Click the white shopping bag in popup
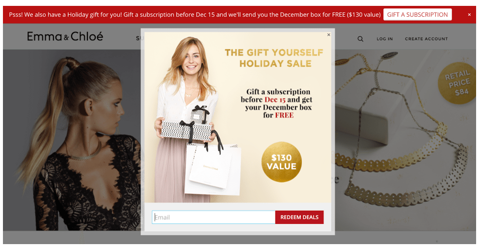482x250 pixels. (x=213, y=169)
